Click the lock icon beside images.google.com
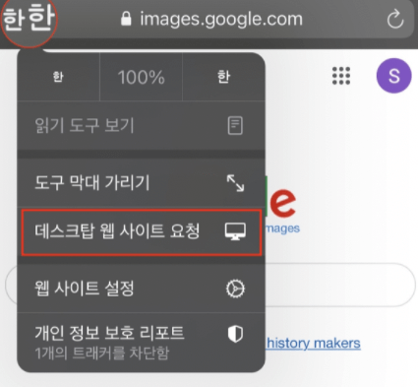418x387 pixels. 126,19
